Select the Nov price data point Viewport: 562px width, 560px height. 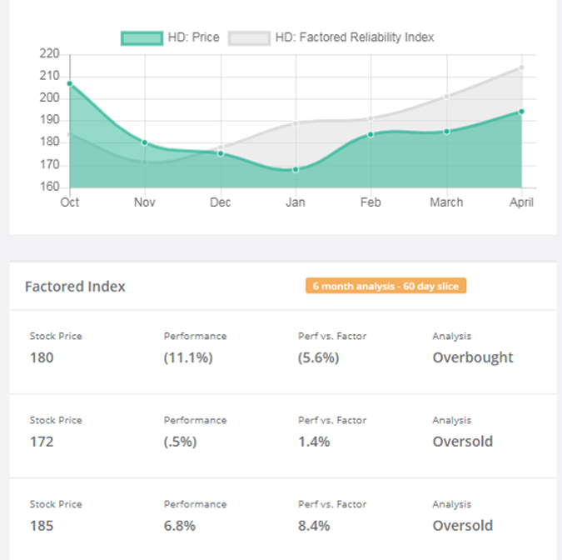click(x=144, y=142)
